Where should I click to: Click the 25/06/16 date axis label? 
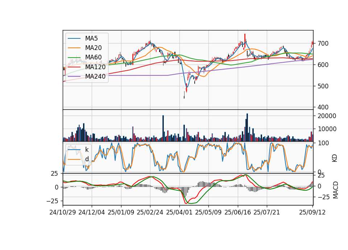[x=238, y=212]
